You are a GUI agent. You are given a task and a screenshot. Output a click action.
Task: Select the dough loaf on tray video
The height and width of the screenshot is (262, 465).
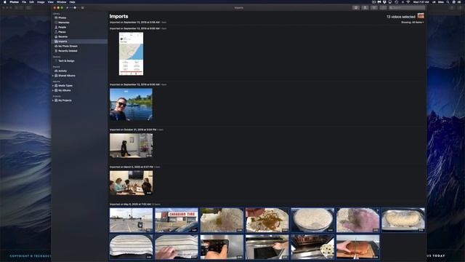403,220
